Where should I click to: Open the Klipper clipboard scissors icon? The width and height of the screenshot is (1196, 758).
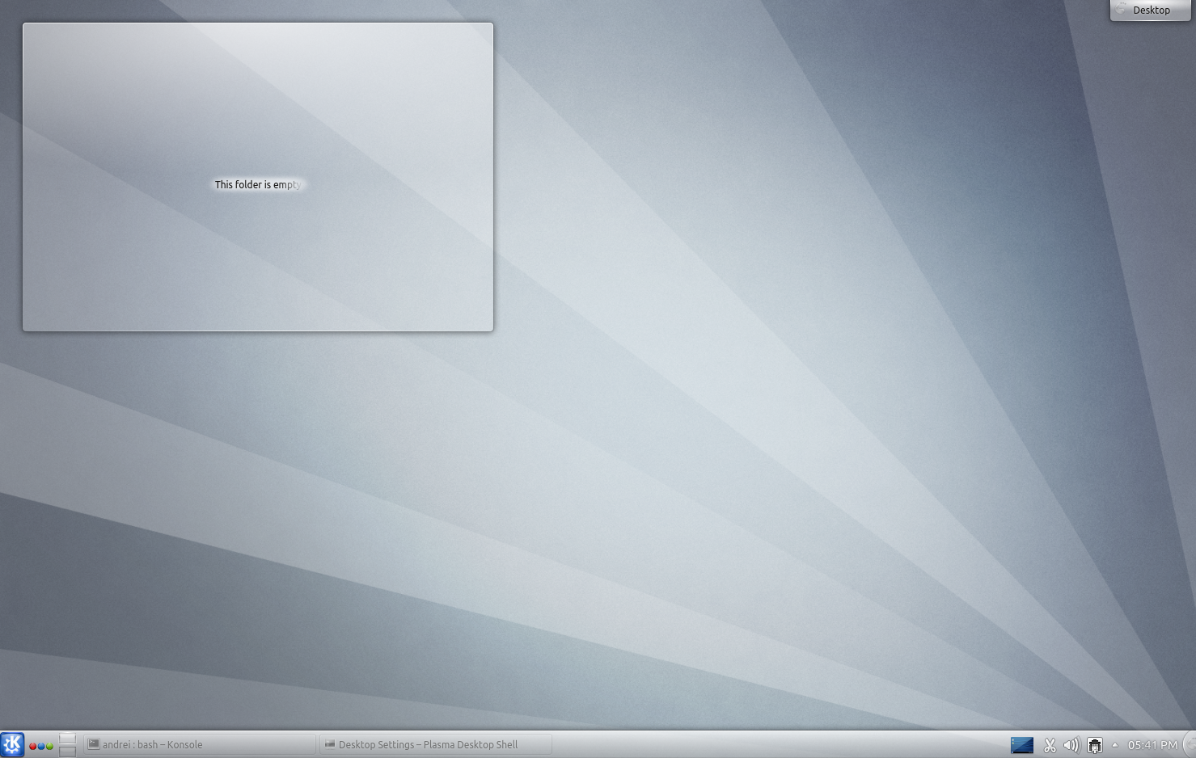[x=1050, y=745]
